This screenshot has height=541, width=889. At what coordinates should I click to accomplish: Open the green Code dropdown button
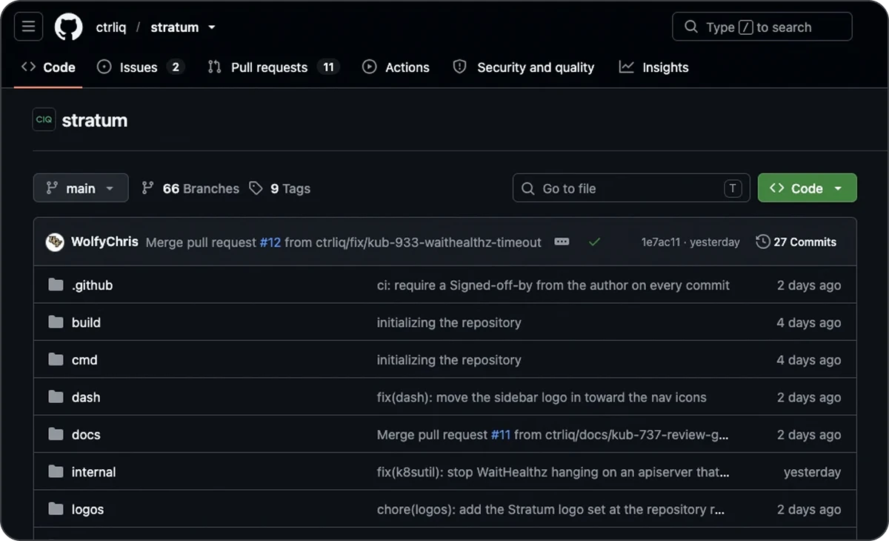807,188
